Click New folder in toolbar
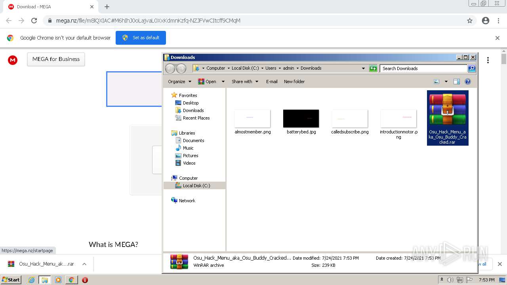The image size is (507, 285). [294, 82]
